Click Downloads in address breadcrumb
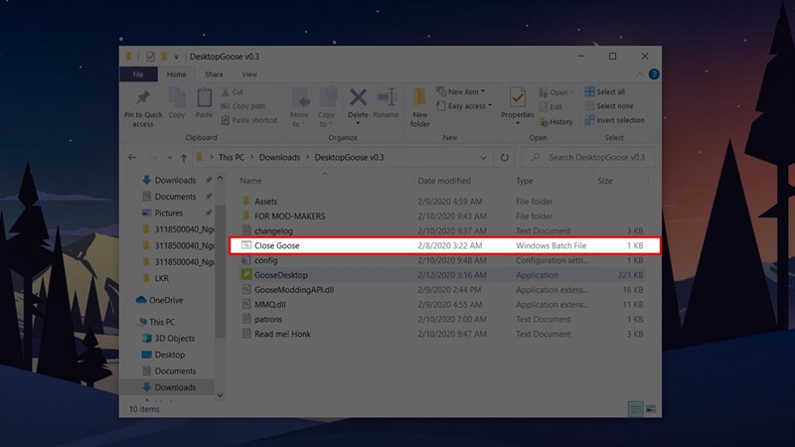Image resolution: width=795 pixels, height=447 pixels. click(x=279, y=158)
